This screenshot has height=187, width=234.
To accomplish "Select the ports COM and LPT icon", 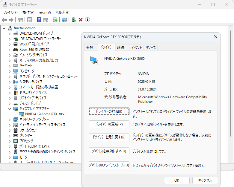I will (x=16, y=146).
